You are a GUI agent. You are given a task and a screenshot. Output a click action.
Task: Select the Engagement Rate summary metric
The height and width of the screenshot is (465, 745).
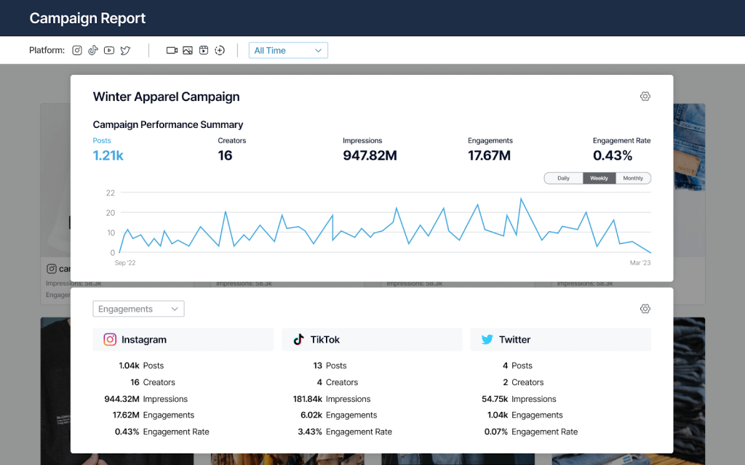pyautogui.click(x=621, y=149)
